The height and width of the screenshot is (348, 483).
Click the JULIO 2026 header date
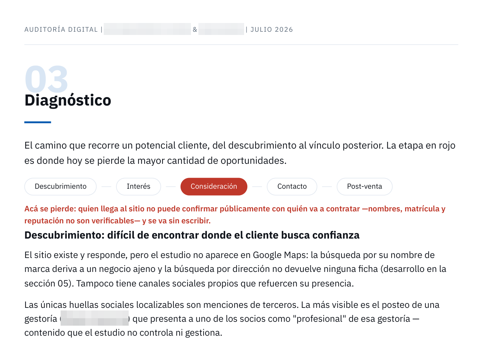pyautogui.click(x=272, y=29)
